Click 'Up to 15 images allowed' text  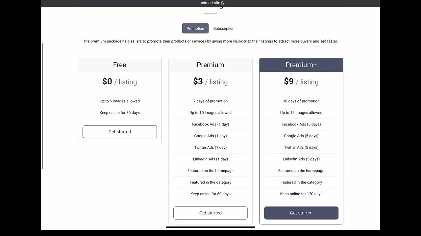click(x=301, y=113)
